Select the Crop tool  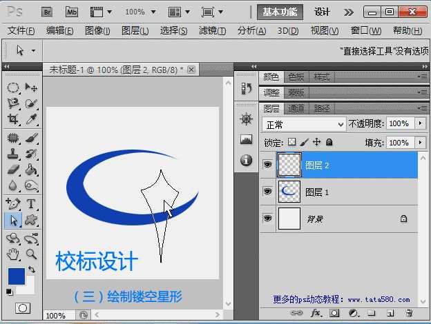pyautogui.click(x=13, y=119)
